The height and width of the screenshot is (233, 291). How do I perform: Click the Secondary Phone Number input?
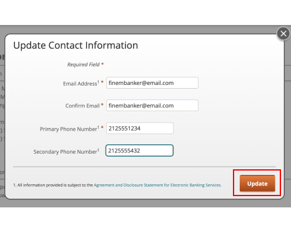point(139,151)
